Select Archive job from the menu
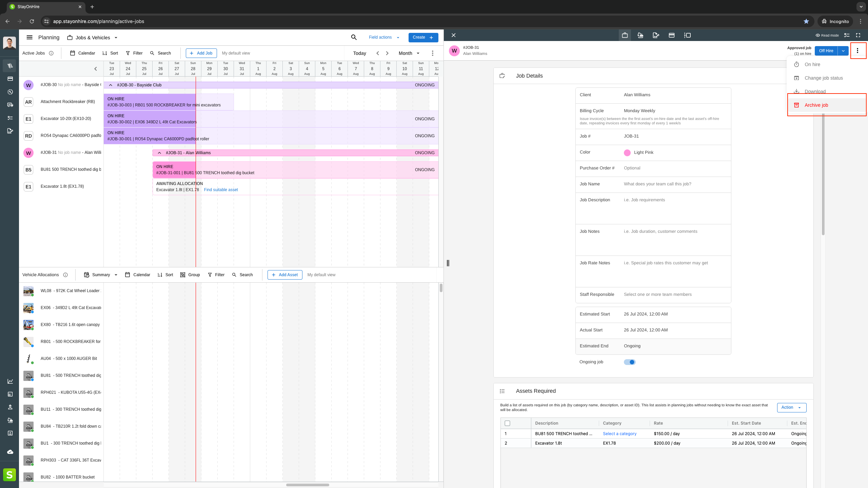The image size is (868, 488). 816,105
